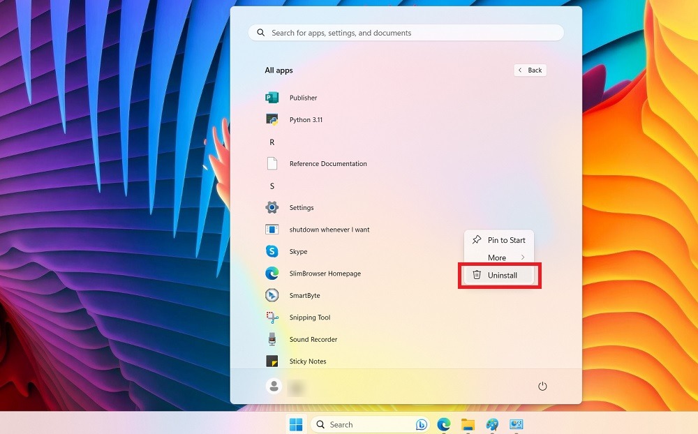
Task: Launch Sound Recorder
Action: point(311,339)
